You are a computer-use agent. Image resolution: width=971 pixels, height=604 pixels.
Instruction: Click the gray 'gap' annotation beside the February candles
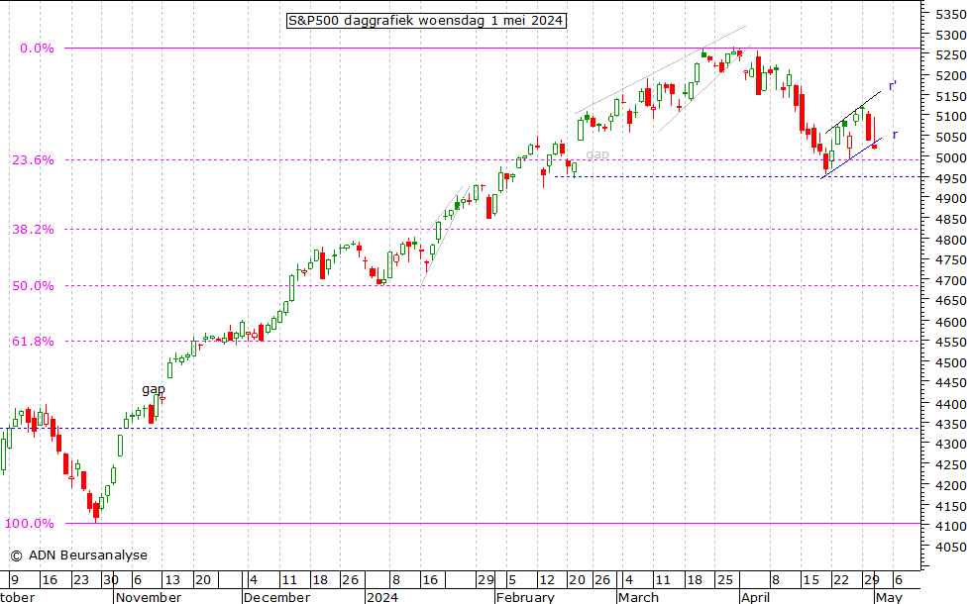point(596,154)
